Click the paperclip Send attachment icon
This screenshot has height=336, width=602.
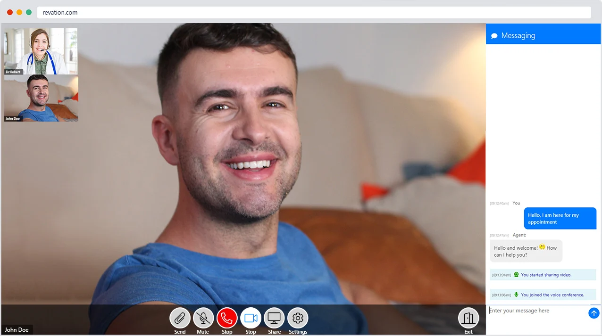[x=180, y=319]
